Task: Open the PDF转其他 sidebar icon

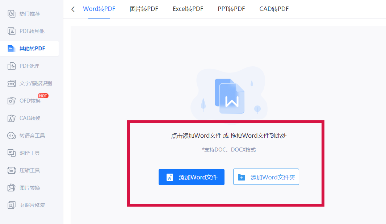Action: click(x=11, y=31)
